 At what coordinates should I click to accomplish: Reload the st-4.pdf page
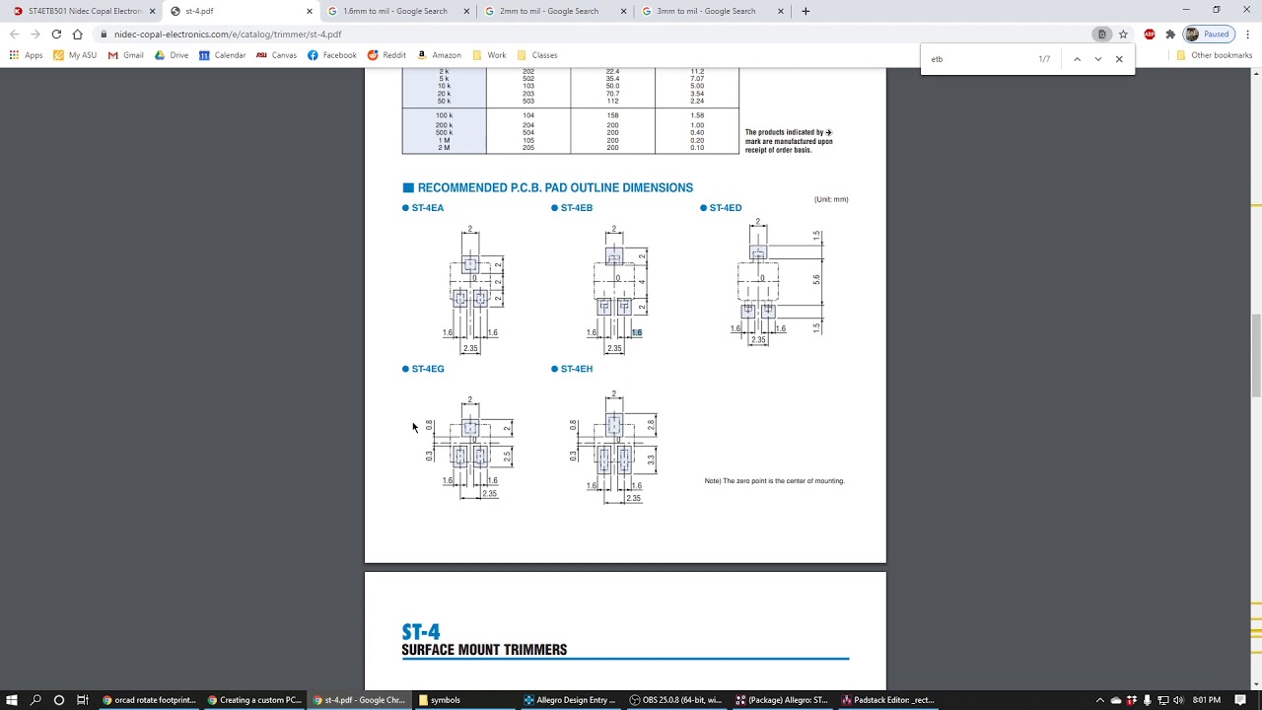[x=56, y=34]
